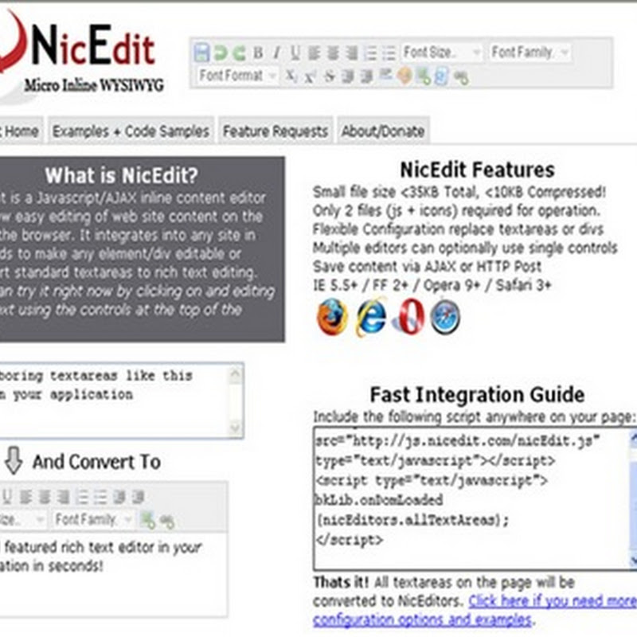Image resolution: width=637 pixels, height=637 pixels.
Task: Click inside the 'boring textareas like this' textarea
Action: pyautogui.click(x=115, y=401)
